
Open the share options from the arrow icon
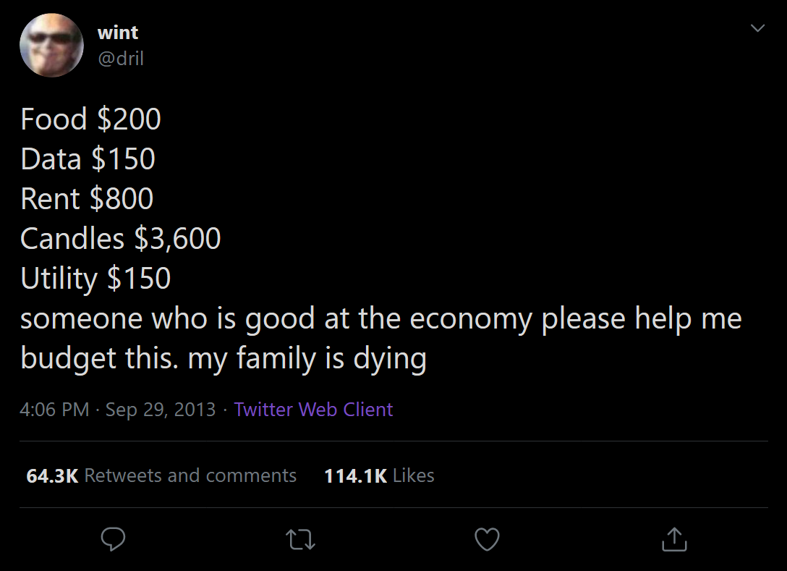(674, 539)
